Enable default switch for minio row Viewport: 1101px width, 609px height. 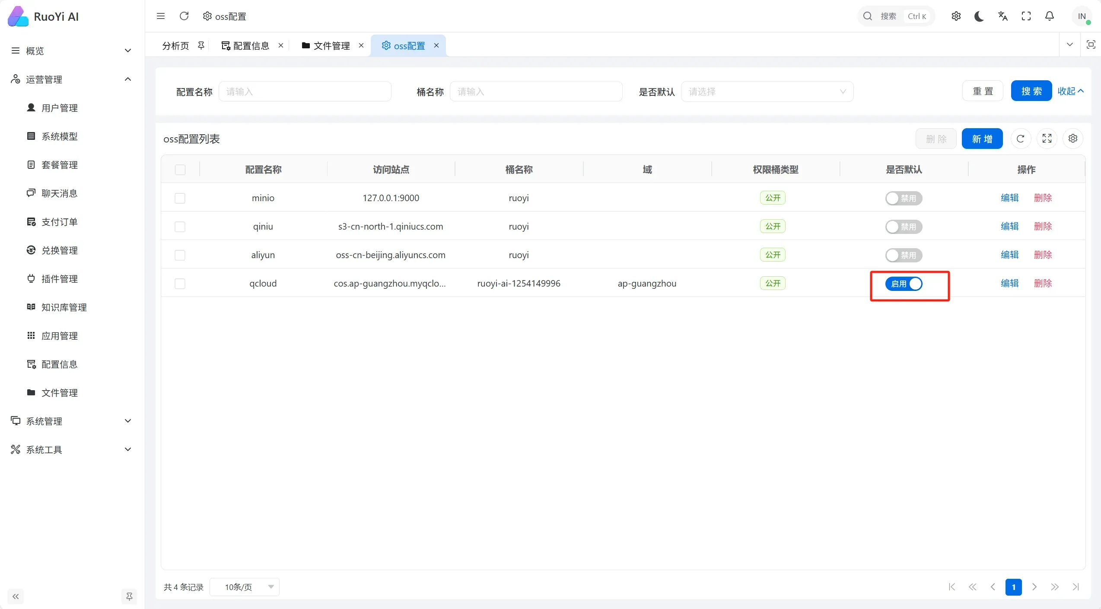point(904,198)
